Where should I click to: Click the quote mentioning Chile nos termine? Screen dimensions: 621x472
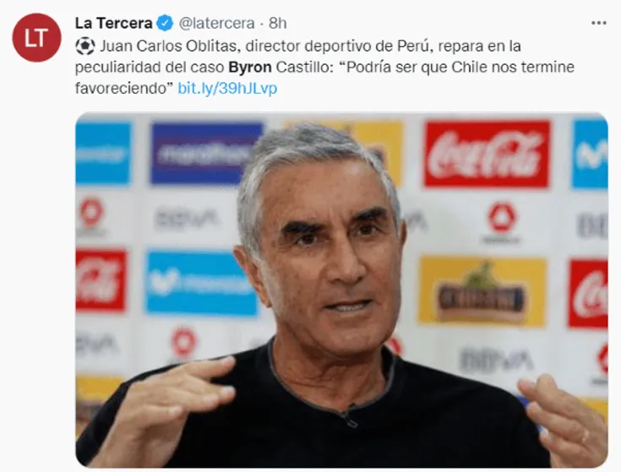pos(460,67)
